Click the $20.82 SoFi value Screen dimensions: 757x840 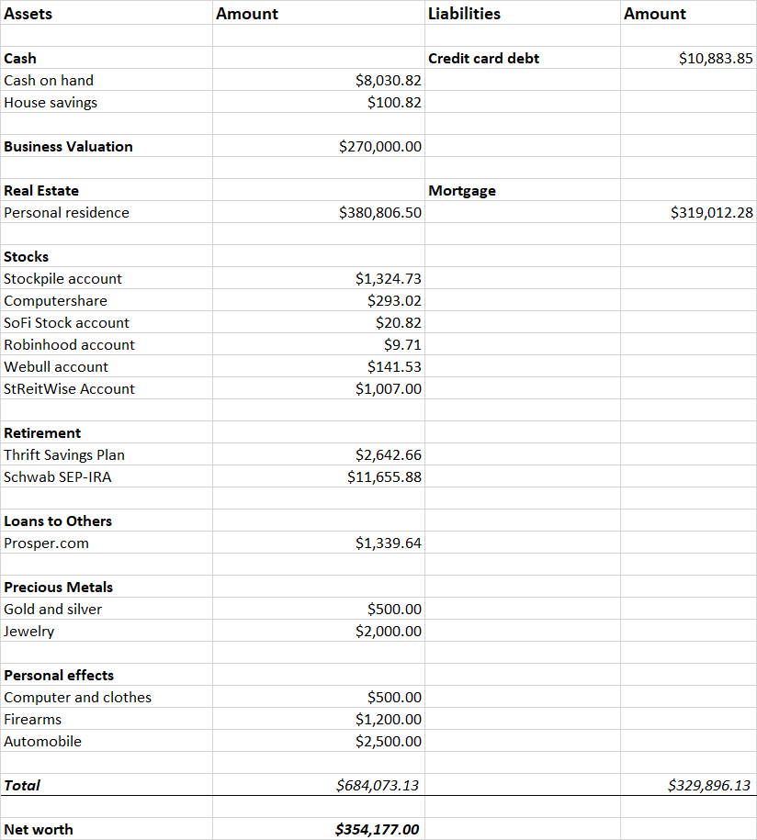pos(399,322)
